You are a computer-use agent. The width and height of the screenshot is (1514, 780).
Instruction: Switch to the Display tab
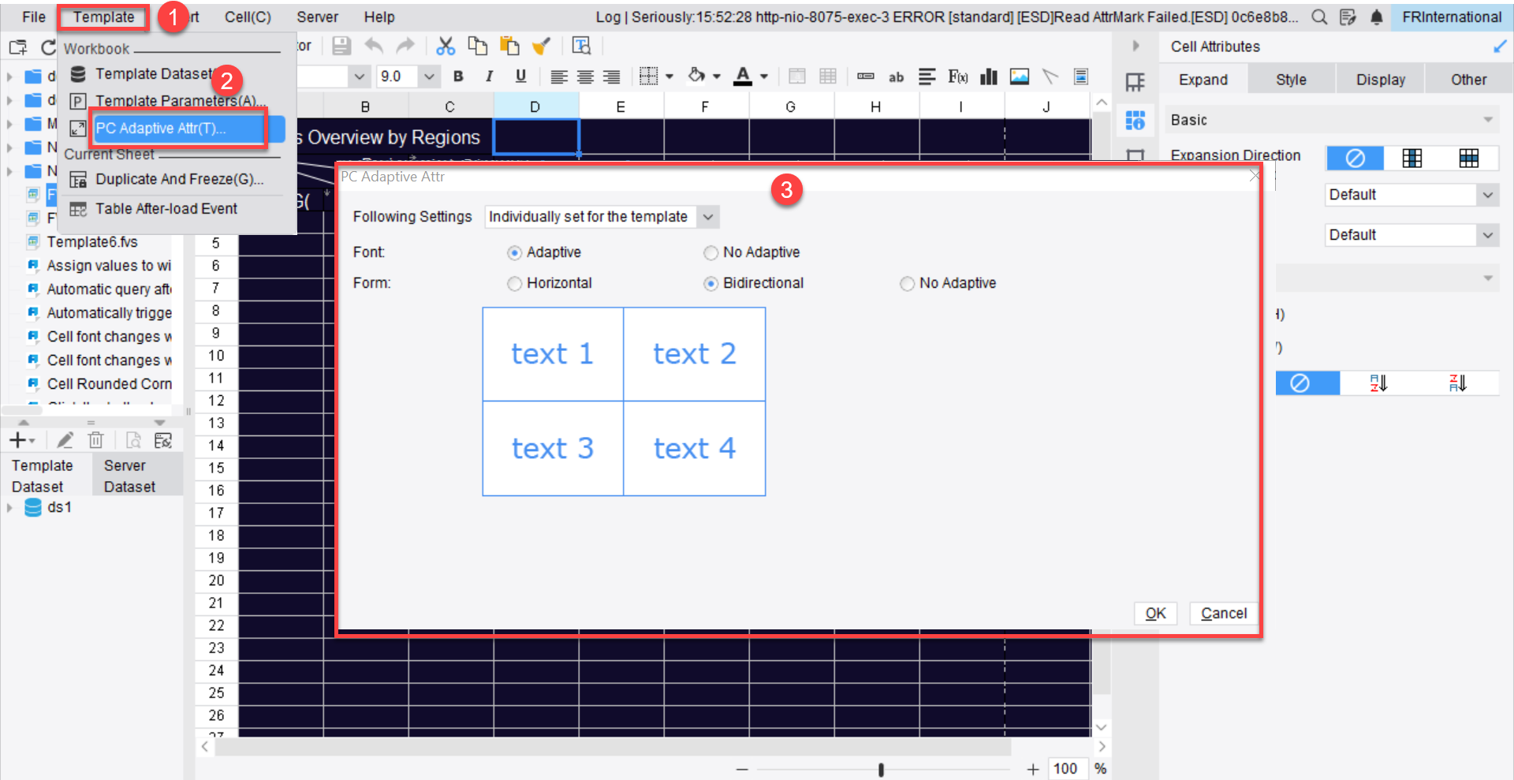(x=1380, y=80)
